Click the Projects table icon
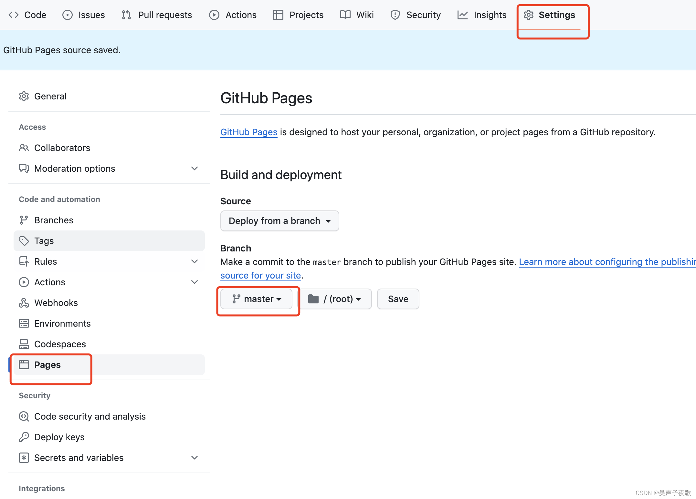Image resolution: width=696 pixels, height=499 pixels. (x=278, y=15)
